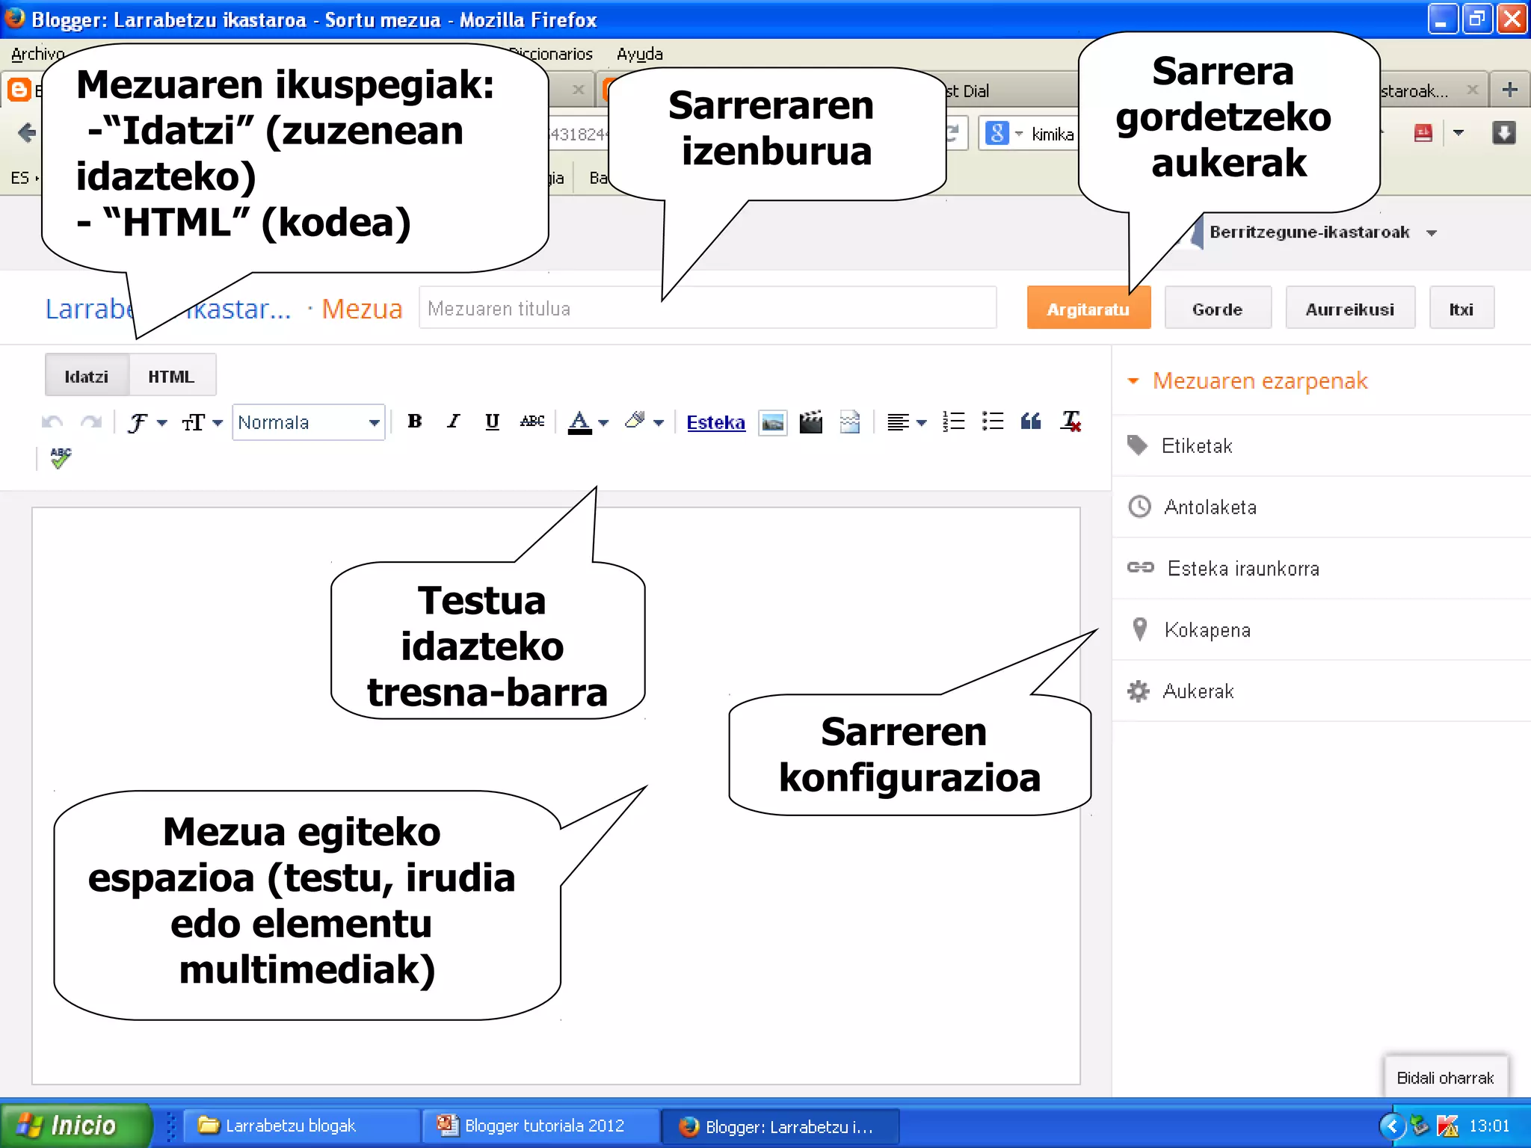Image resolution: width=1531 pixels, height=1148 pixels.
Task: Click the Google search engine icon
Action: pyautogui.click(x=996, y=134)
